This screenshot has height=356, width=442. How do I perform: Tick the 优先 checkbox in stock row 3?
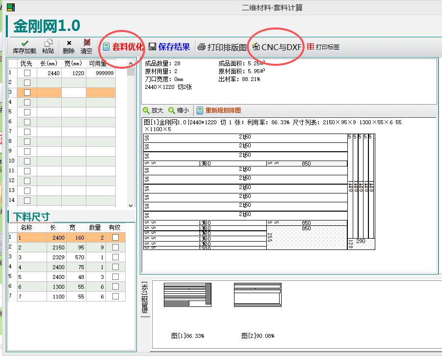tap(27, 92)
